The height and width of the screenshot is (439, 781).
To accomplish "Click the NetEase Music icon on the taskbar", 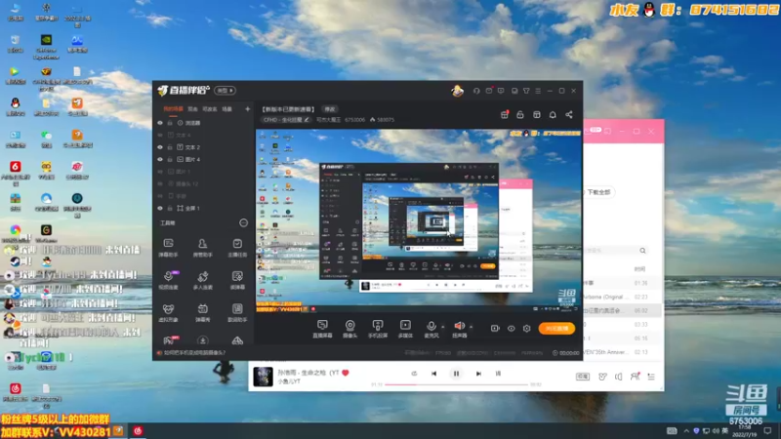I will point(138,431).
